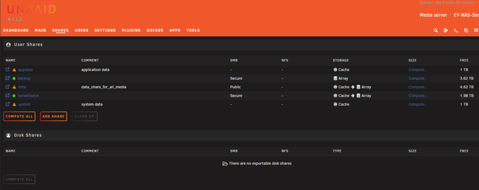Click 'Secure' SMB value for surveillance
Screen dimensions: 479x190
click(x=236, y=96)
